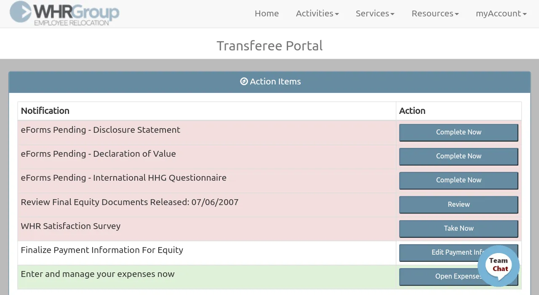Select the 'eForms Pending - Disclosure Statement' text
This screenshot has height=295, width=539.
(x=101, y=130)
